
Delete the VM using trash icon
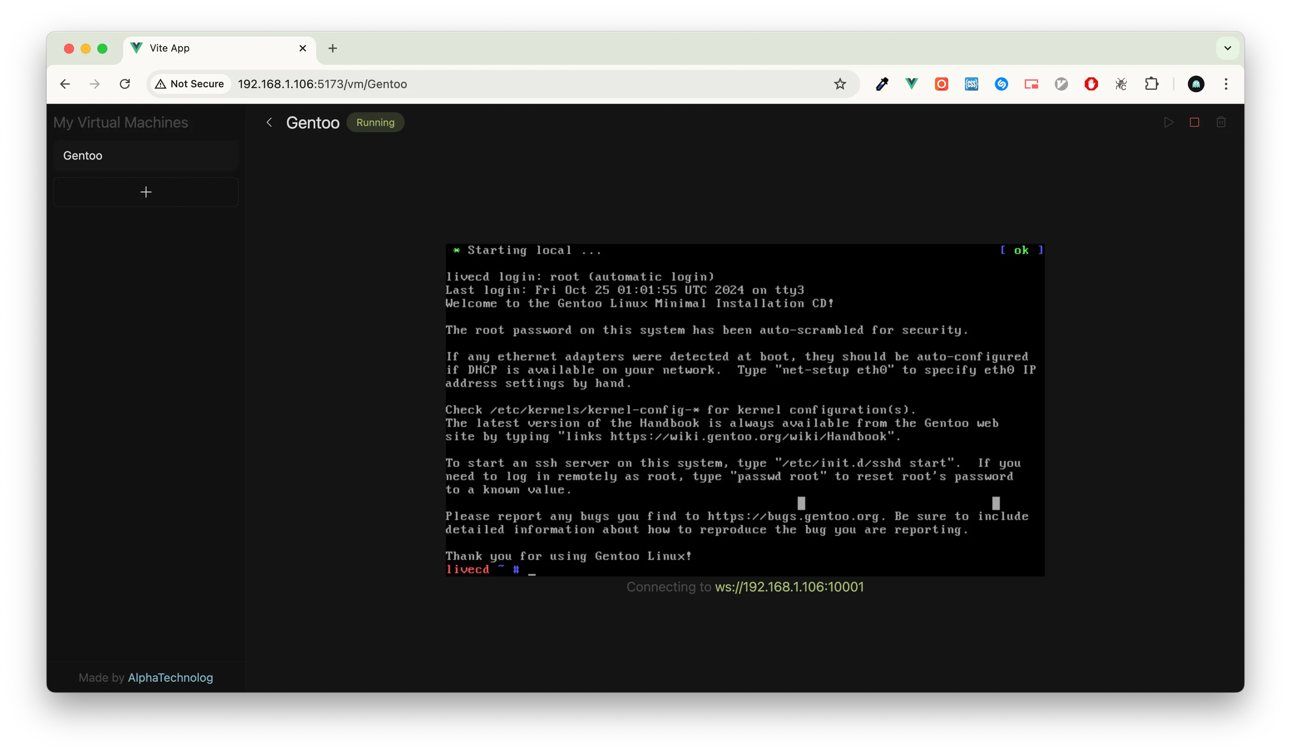point(1221,122)
